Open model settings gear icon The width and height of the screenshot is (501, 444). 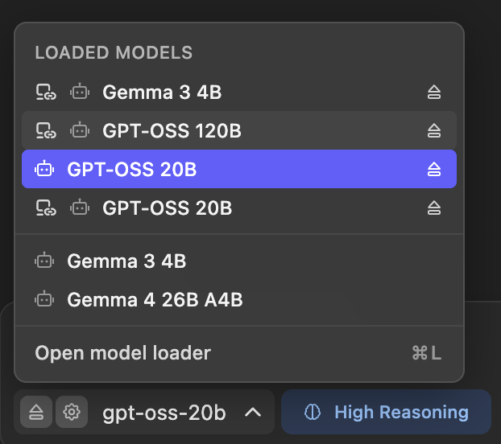point(72,413)
